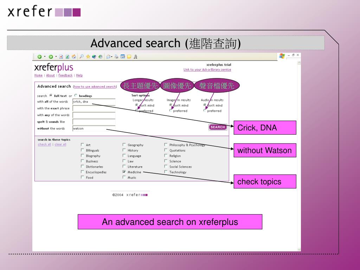Click the 'spelt & sounds like' field
Image resolution: width=360 pixels, height=270 pixels.
click(94, 122)
